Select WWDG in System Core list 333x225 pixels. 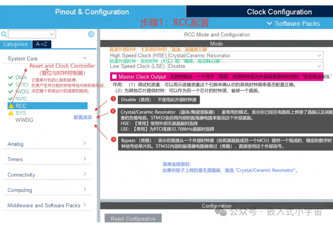24,120
